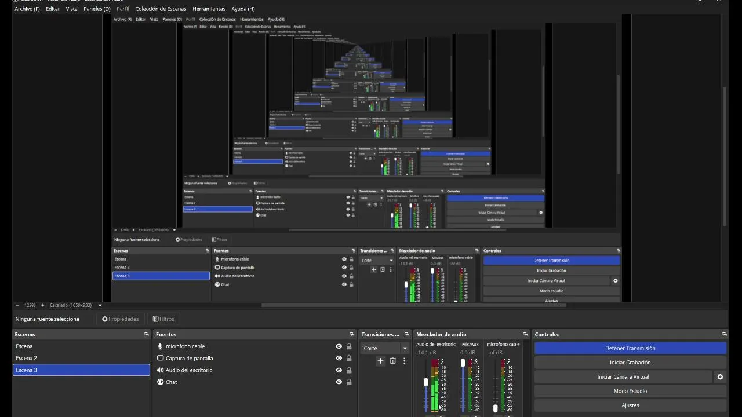Undock the Mezclador de audio panel
Screen dimensions: 742x417
pos(525,334)
